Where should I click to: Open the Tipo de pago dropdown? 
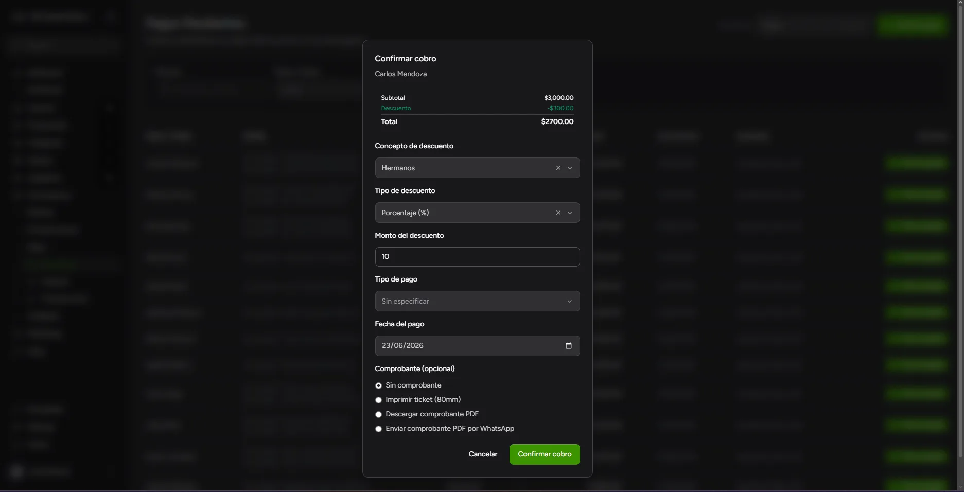pyautogui.click(x=477, y=301)
